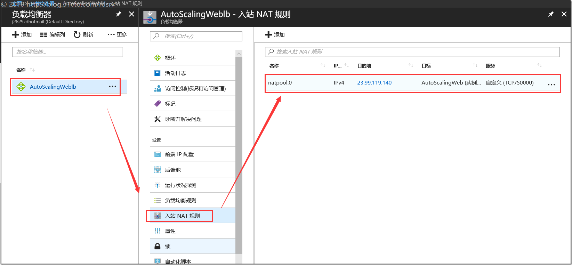
Task: Click the Health probes icon
Action: click(x=158, y=185)
